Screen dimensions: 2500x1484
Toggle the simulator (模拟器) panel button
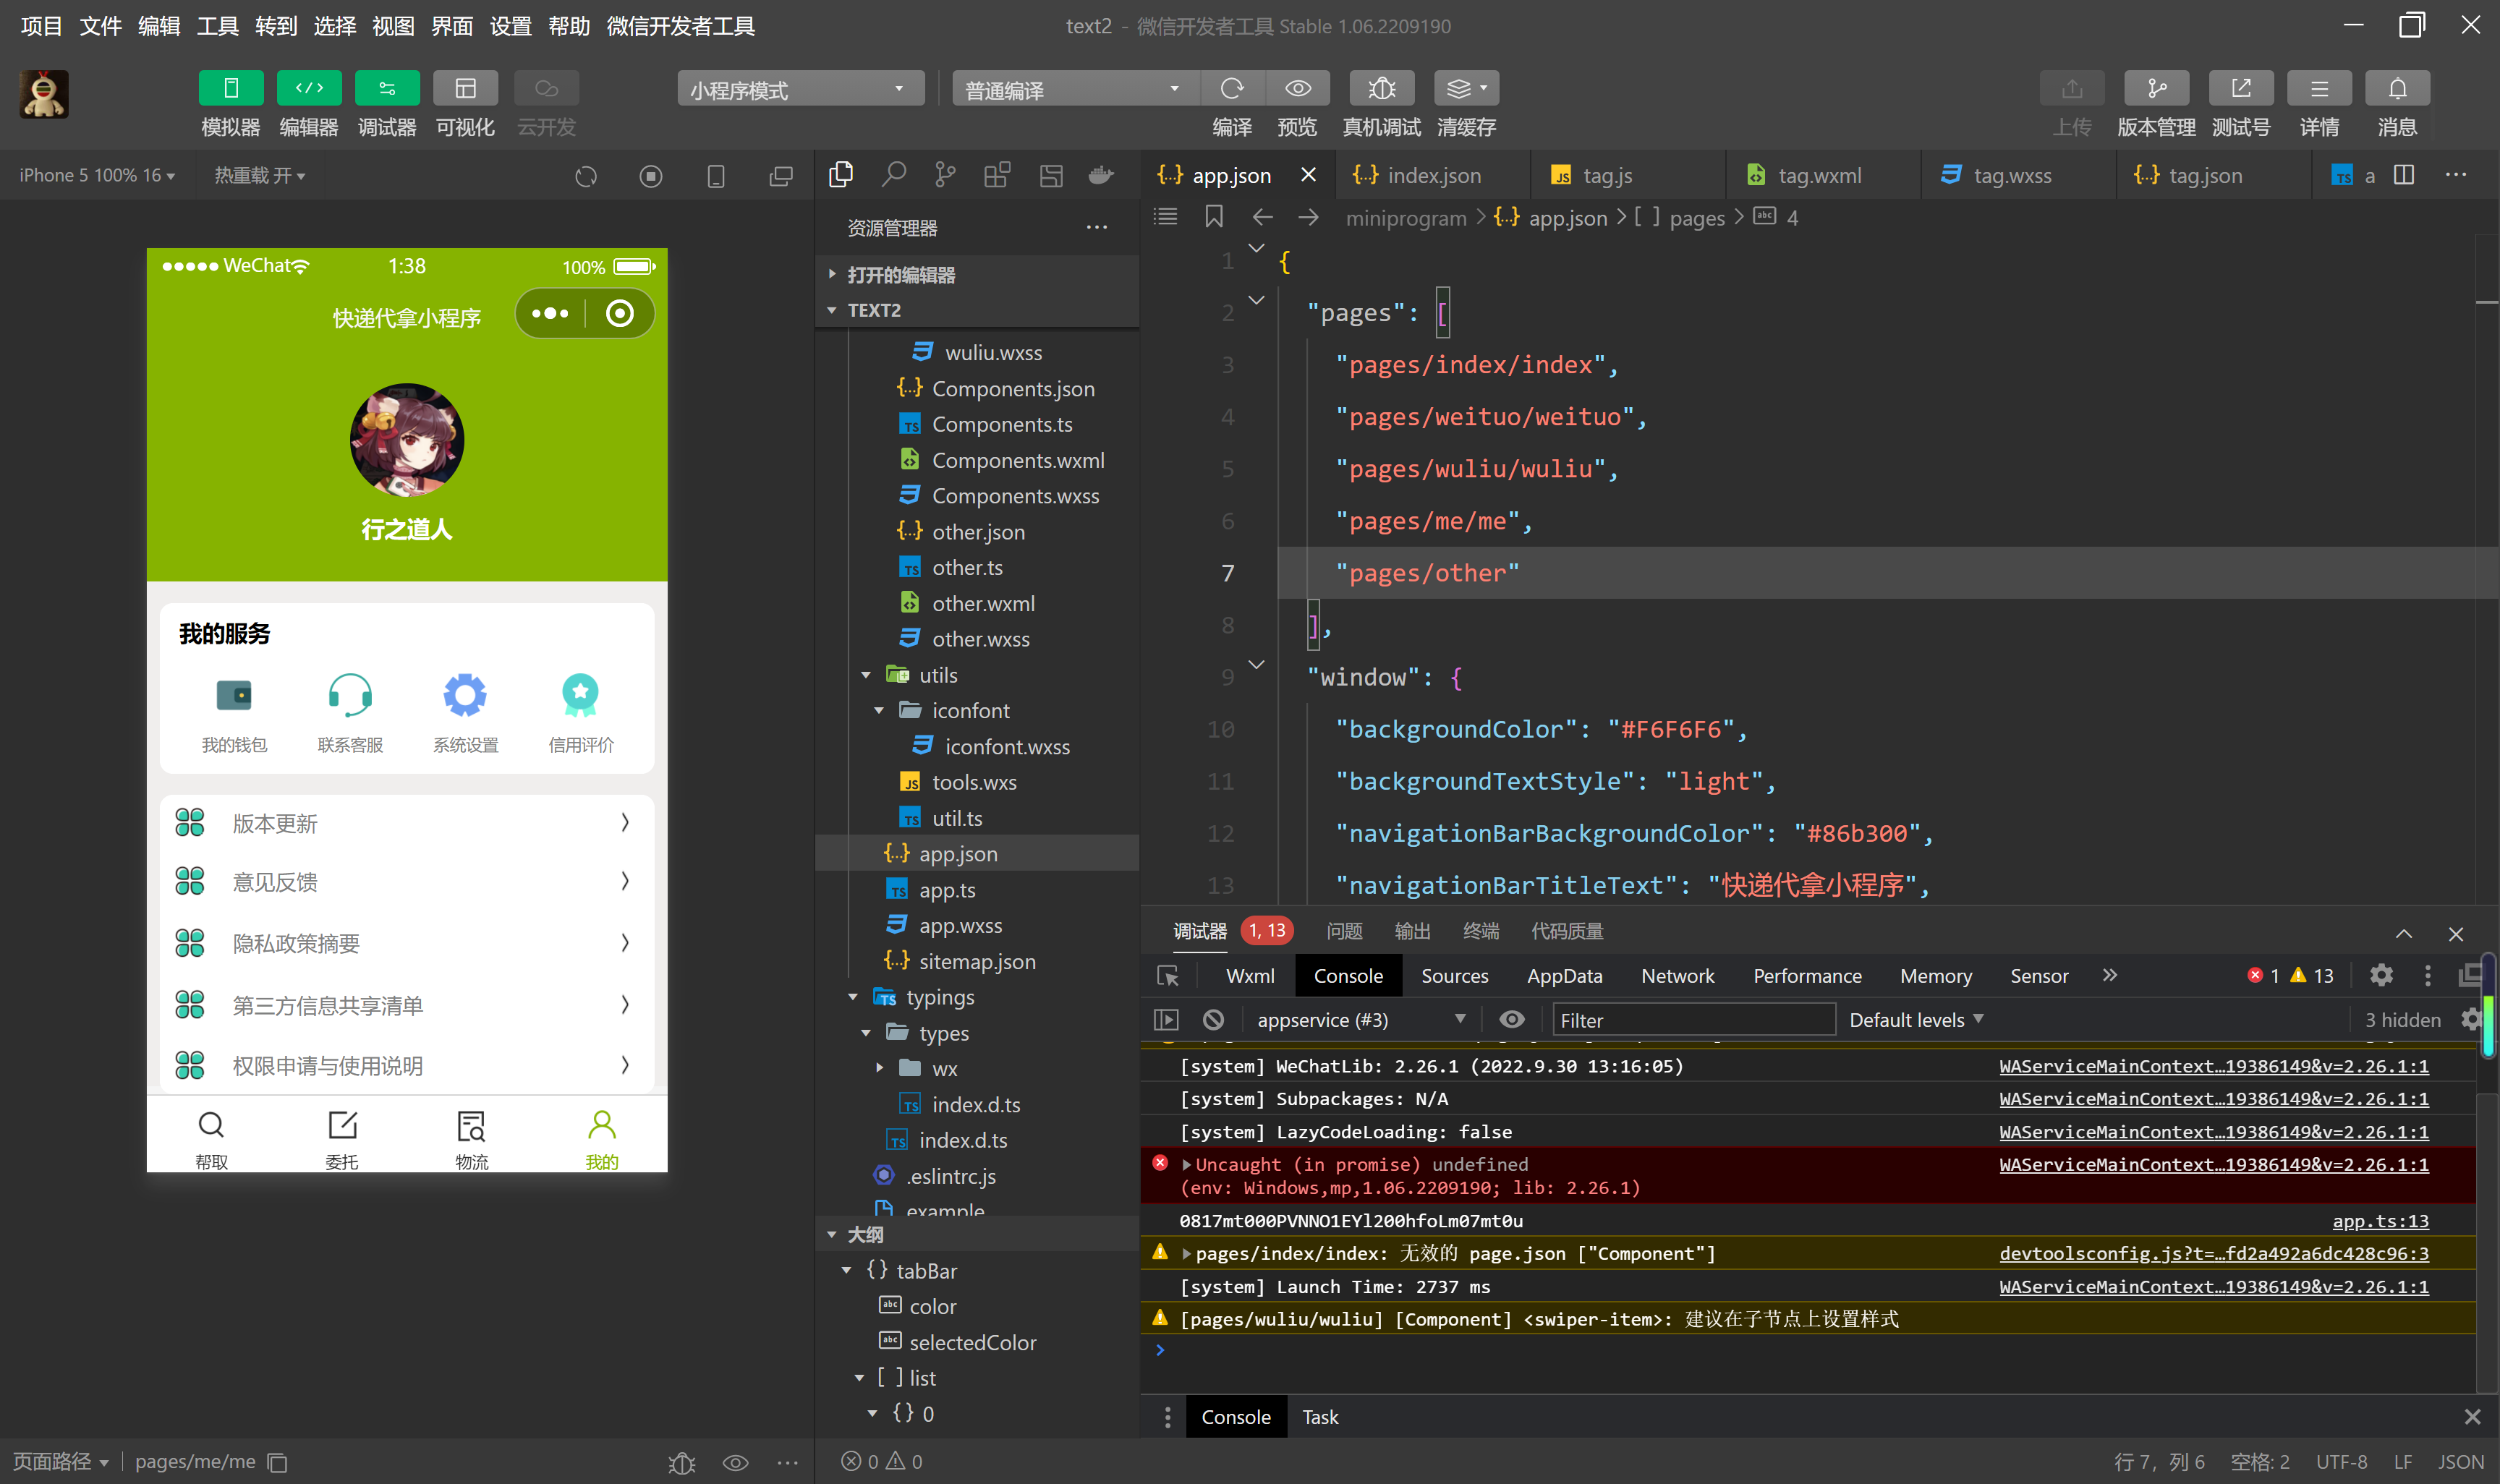(x=230, y=88)
